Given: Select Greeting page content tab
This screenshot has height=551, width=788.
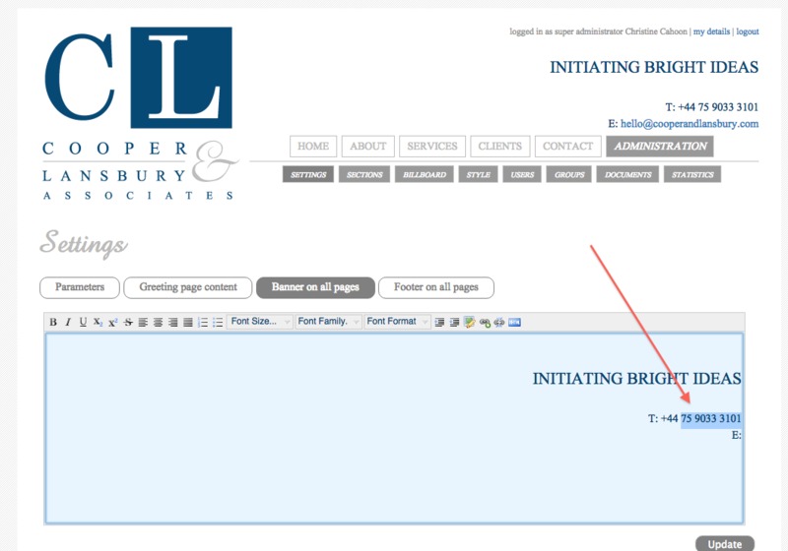Looking at the screenshot, I should pos(188,287).
